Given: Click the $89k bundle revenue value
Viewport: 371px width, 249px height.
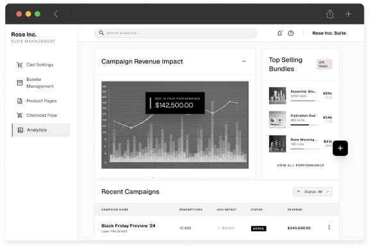Looking at the screenshot, I should [327, 93].
